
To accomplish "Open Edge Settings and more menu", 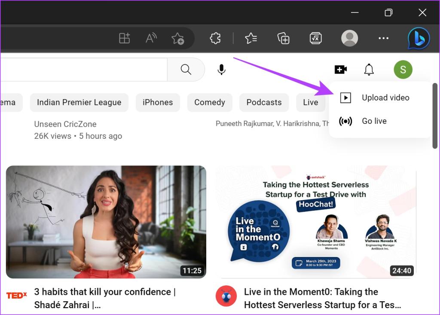I will coord(383,38).
